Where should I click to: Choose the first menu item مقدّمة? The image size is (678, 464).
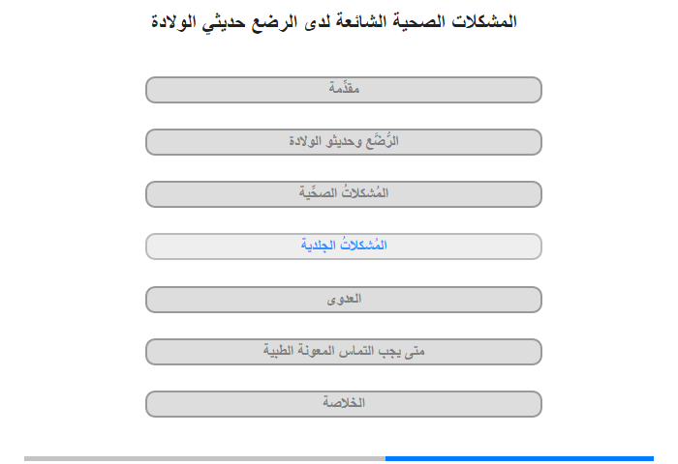pyautogui.click(x=343, y=90)
